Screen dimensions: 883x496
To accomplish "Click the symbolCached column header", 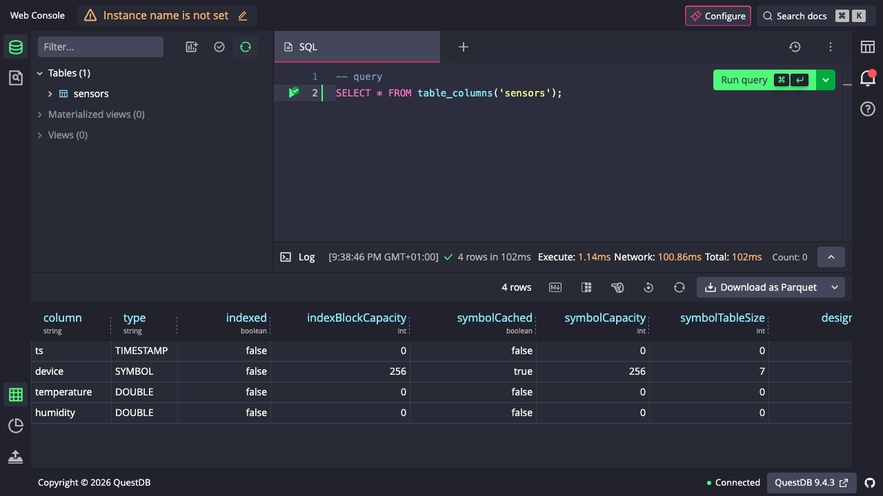I will 495,318.
